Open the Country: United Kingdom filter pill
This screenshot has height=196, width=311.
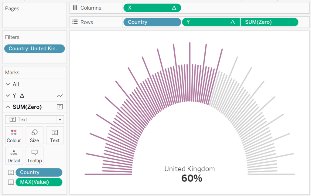coord(35,49)
